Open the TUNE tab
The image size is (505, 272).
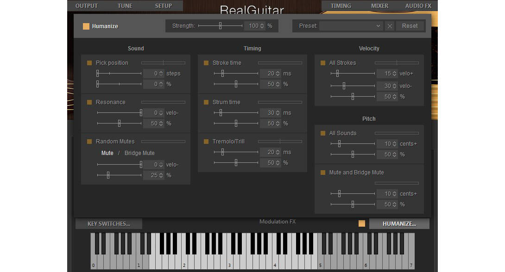pyautogui.click(x=125, y=6)
